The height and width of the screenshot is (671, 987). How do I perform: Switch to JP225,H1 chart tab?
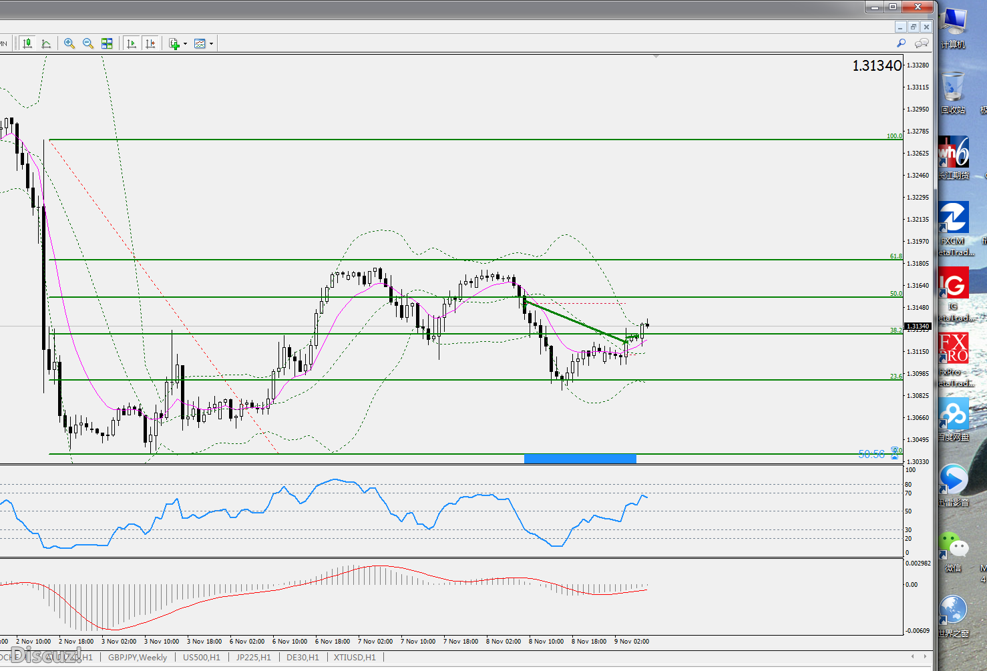[254, 658]
